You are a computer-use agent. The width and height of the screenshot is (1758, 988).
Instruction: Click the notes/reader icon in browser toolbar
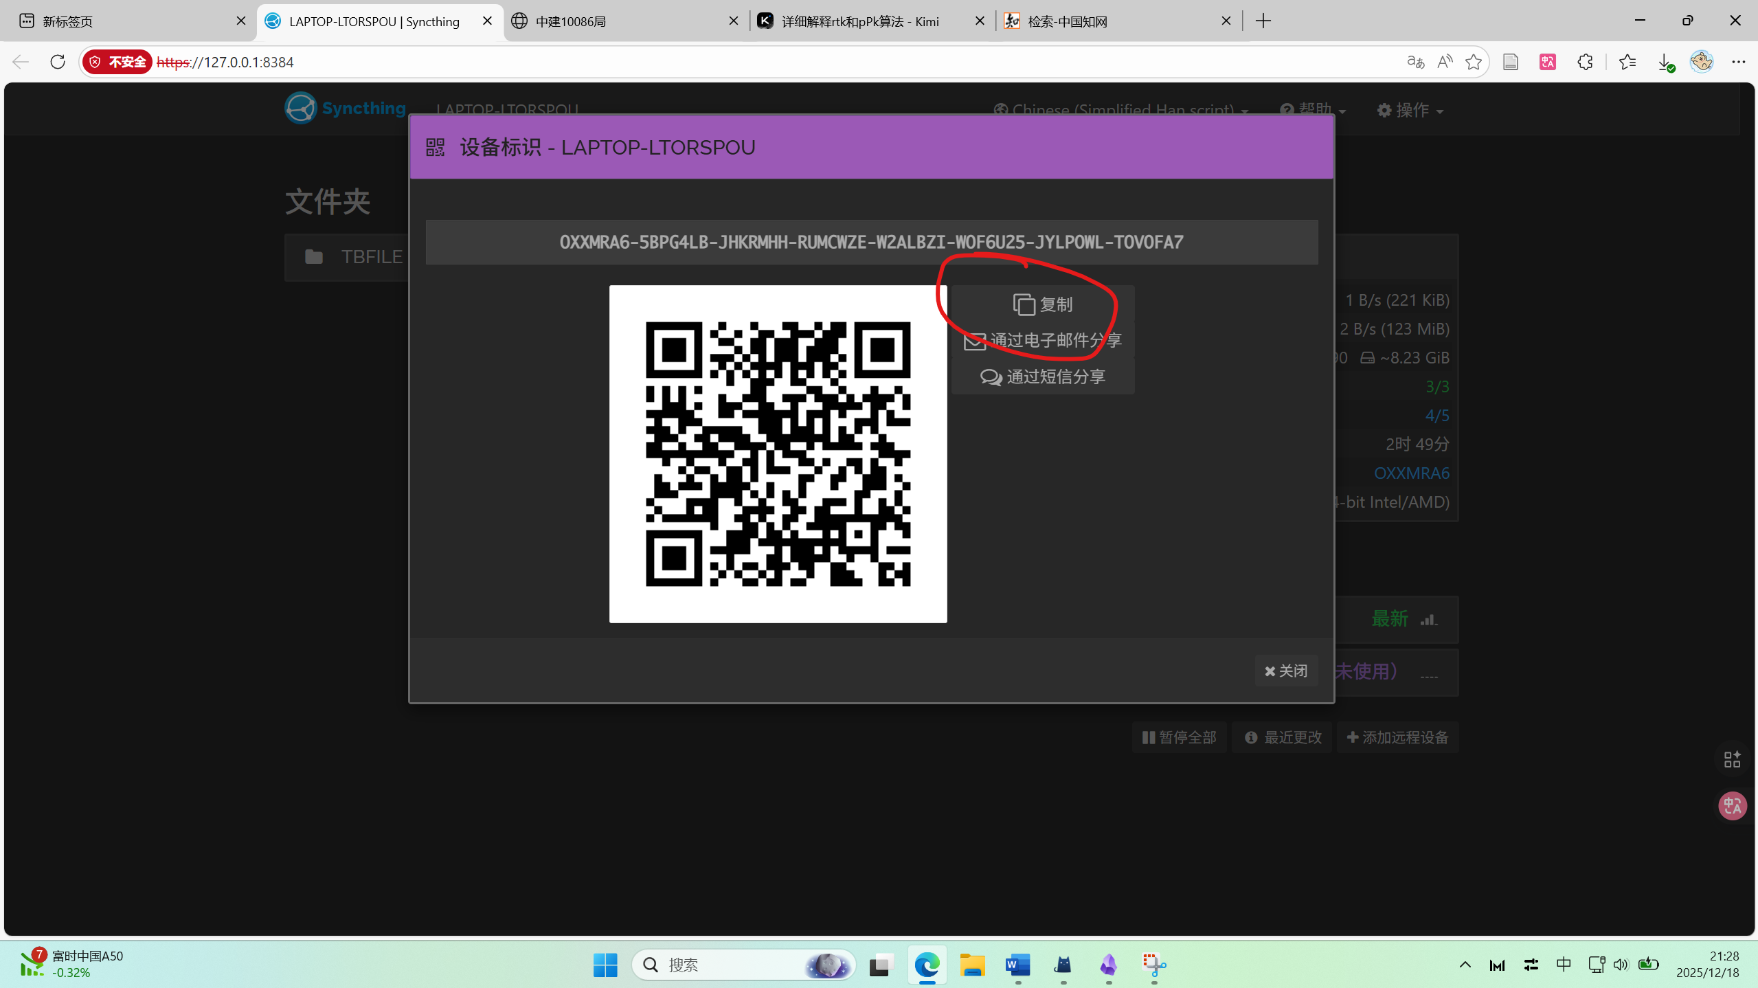pyautogui.click(x=1510, y=62)
